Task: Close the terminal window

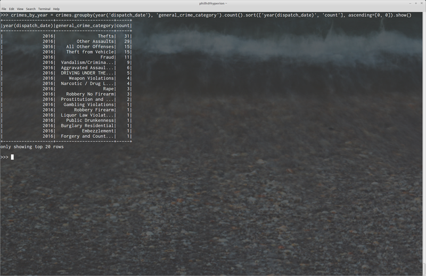Action: (421, 3)
